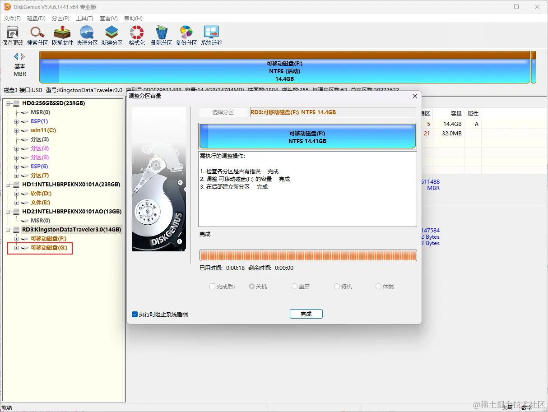Click the 删除分区 trash icon

162,36
